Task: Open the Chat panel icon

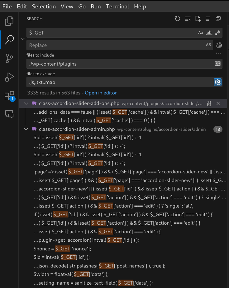Action: [9, 114]
